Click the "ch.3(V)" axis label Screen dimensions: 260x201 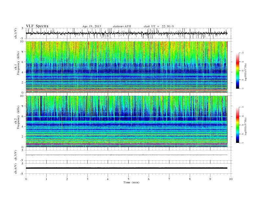tap(16, 155)
